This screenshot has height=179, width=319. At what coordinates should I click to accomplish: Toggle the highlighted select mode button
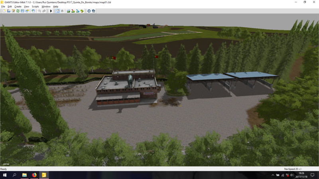58,11
